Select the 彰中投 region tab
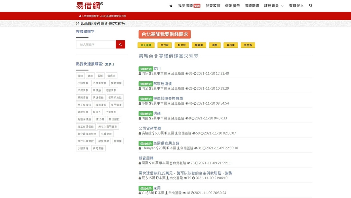The width and height of the screenshot is (351, 198). pyautogui.click(x=182, y=45)
